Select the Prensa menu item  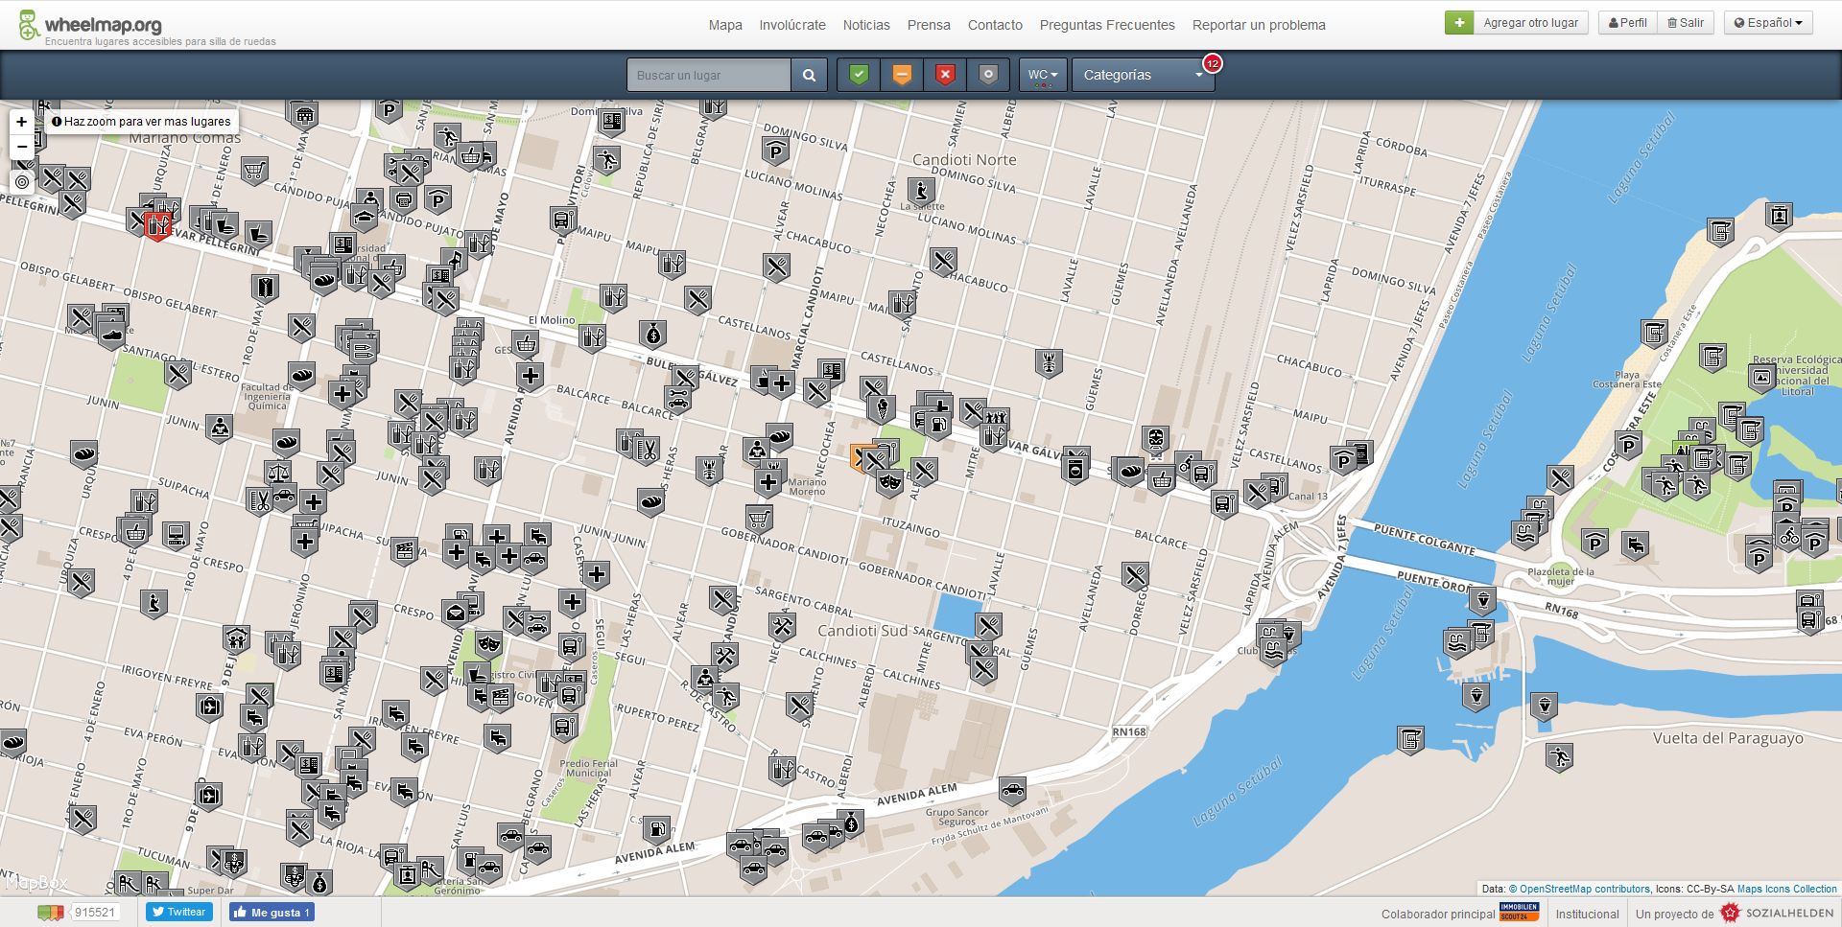(929, 25)
